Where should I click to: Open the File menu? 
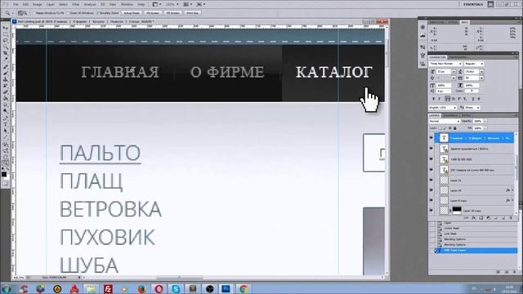click(x=16, y=4)
